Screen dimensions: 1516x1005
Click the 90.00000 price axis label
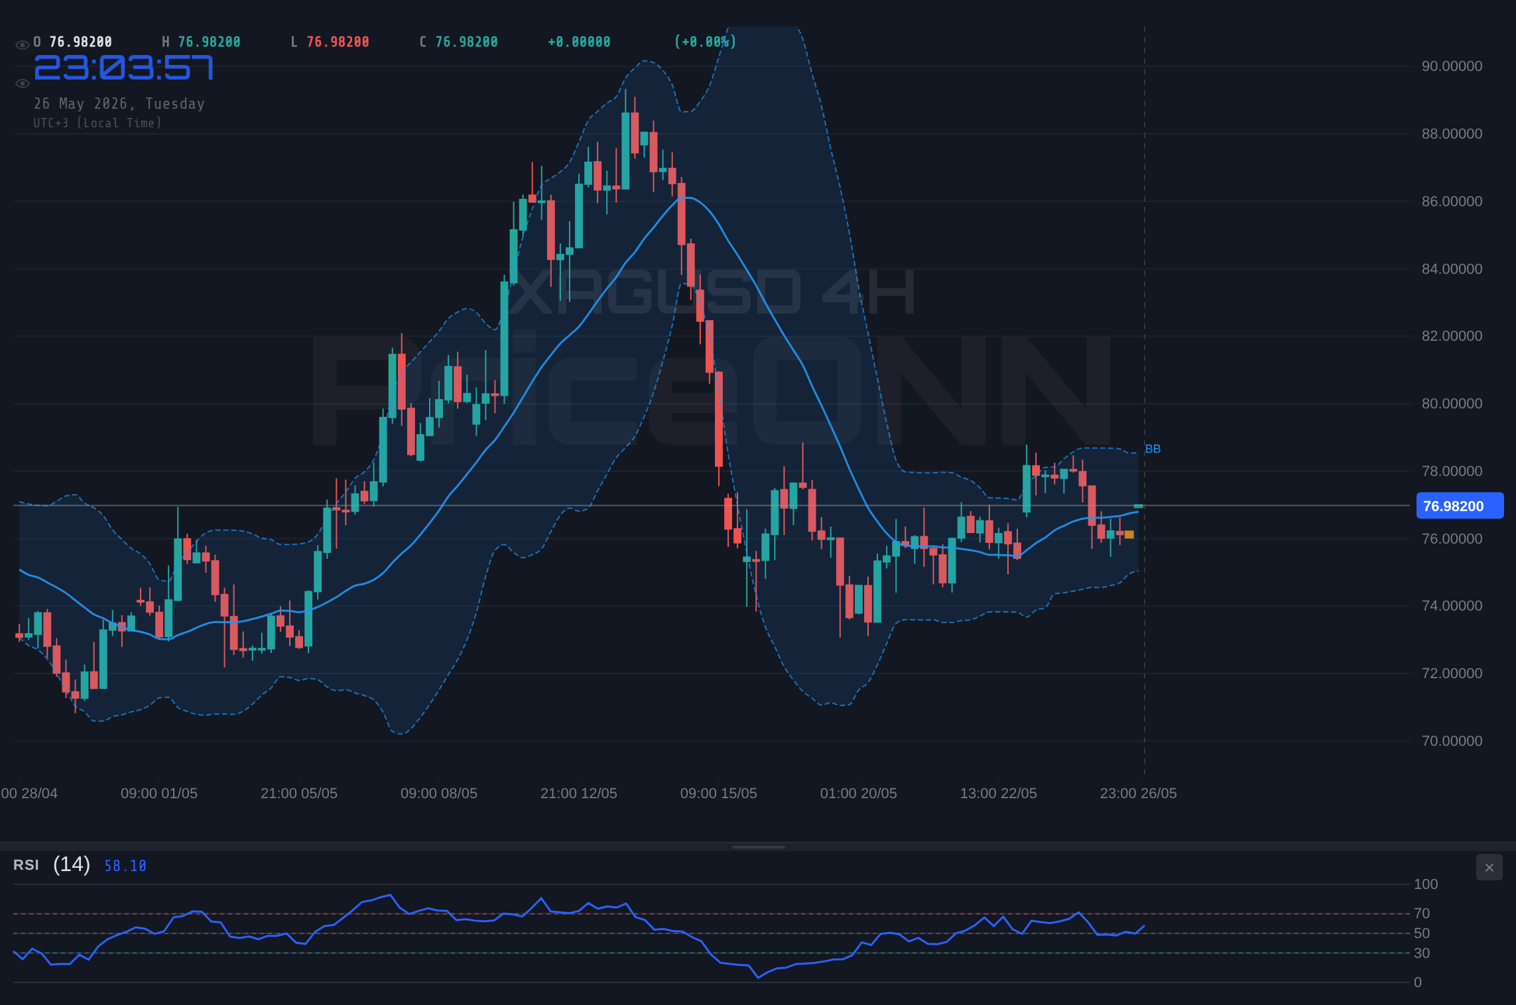click(x=1452, y=66)
